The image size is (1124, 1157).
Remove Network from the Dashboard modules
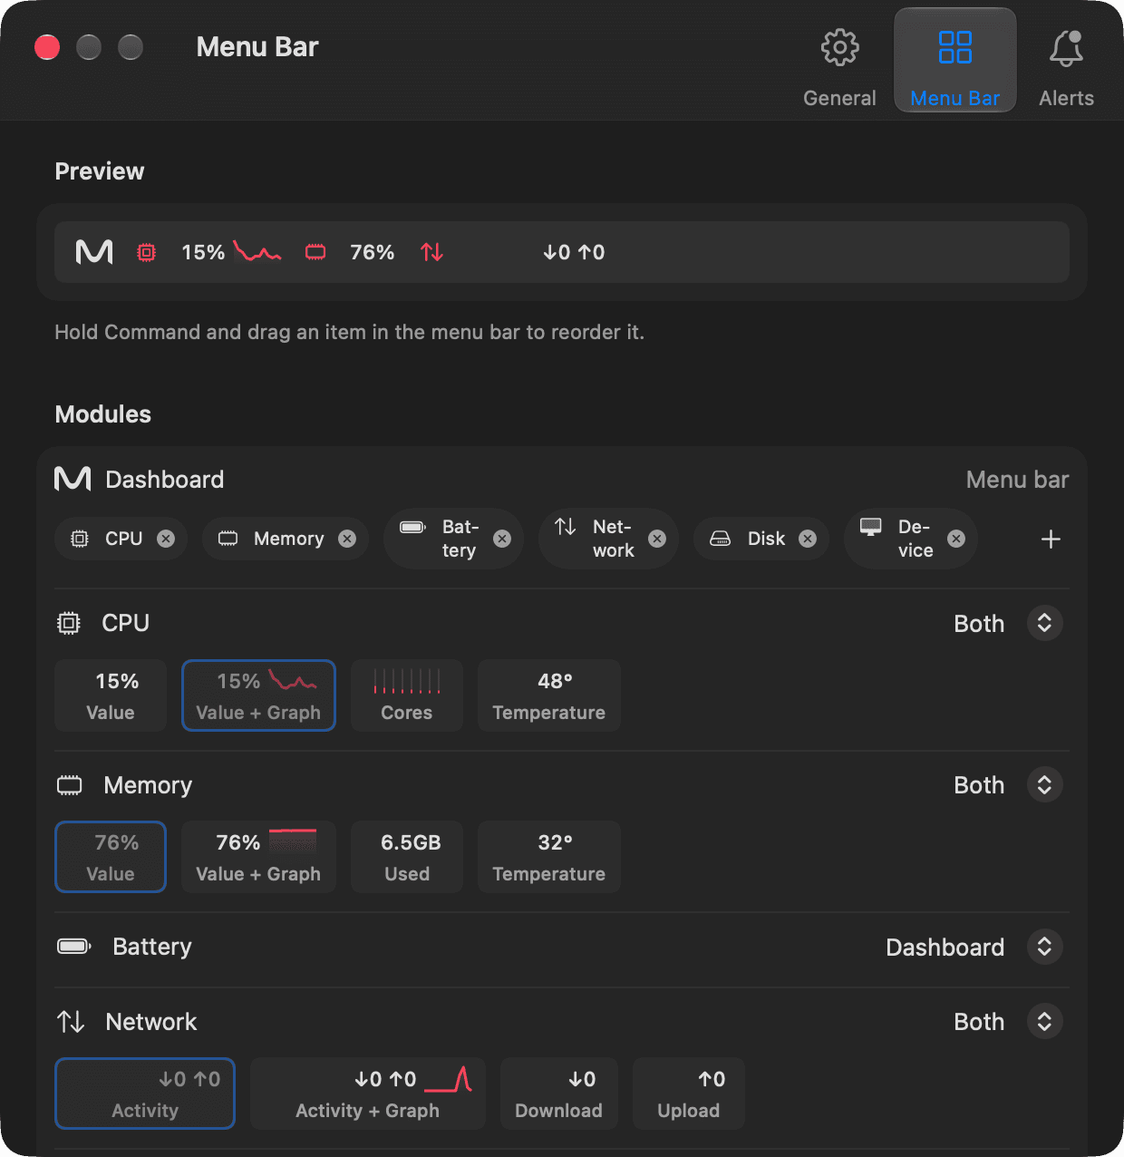click(657, 539)
